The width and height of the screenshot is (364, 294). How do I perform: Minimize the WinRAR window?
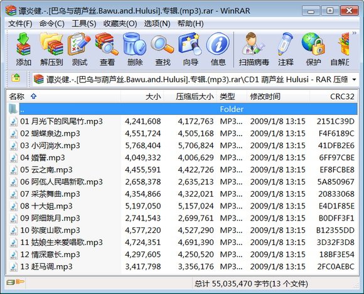pos(311,11)
